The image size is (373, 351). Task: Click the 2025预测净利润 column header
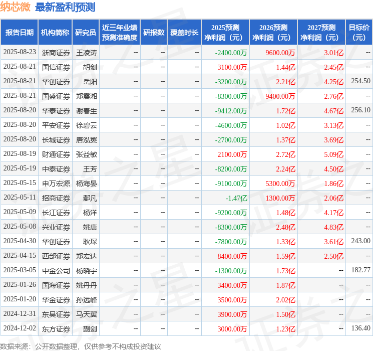tap(225, 33)
